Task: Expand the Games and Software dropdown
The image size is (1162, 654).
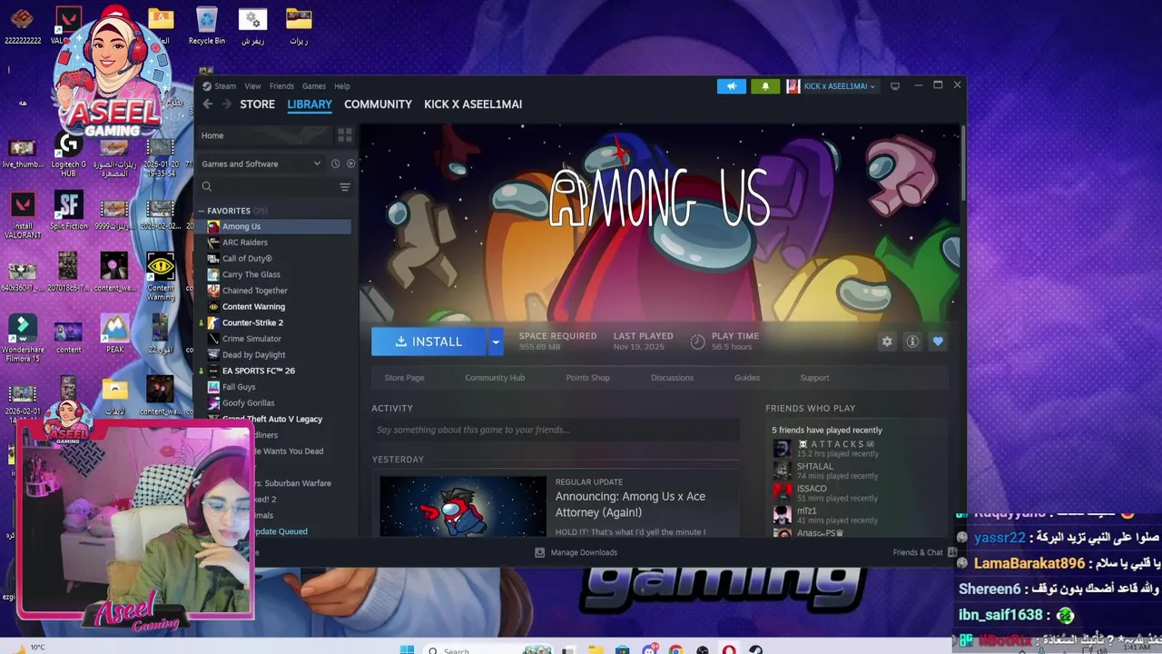Action: (317, 163)
